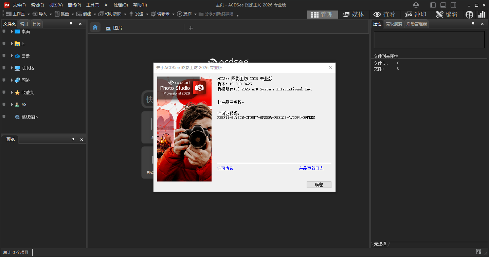Viewport: 489px width, 257px height.
Task: Pin the Folders panel with pushpin
Action: click(71, 24)
